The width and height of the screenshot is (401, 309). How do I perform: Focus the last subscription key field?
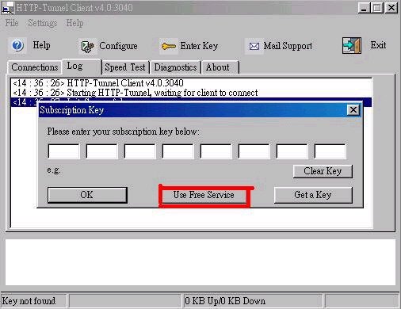(x=330, y=151)
